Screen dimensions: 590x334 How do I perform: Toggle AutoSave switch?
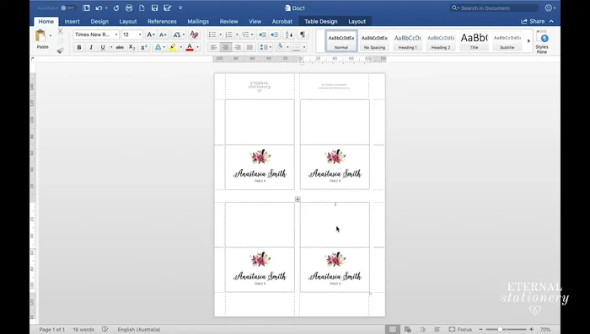point(67,8)
